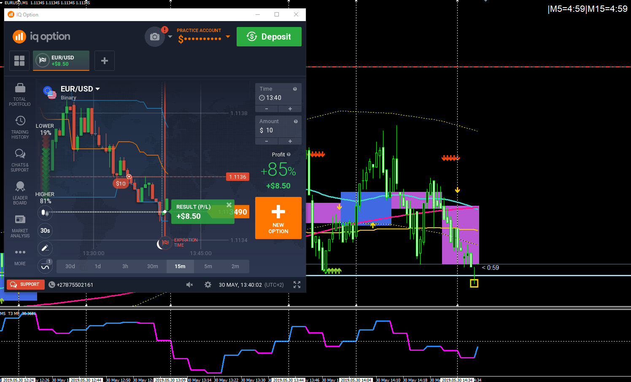Add a new asset tab with plus
The image size is (631, 382).
(105, 61)
